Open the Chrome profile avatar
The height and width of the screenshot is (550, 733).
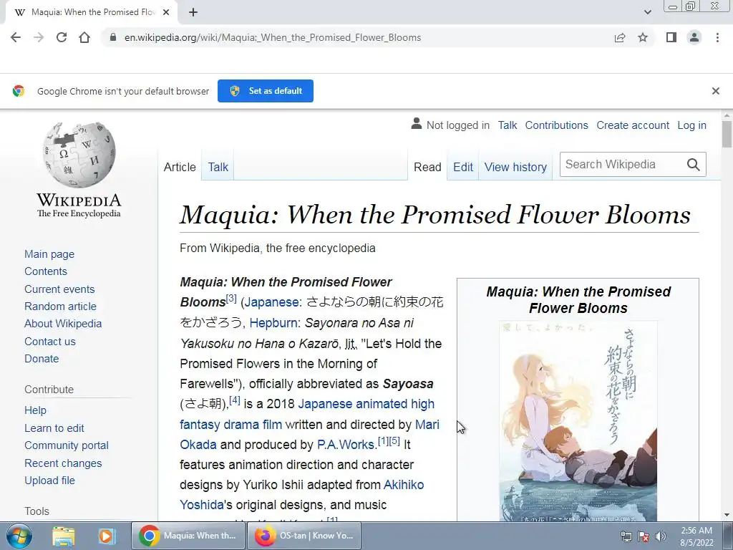click(694, 37)
